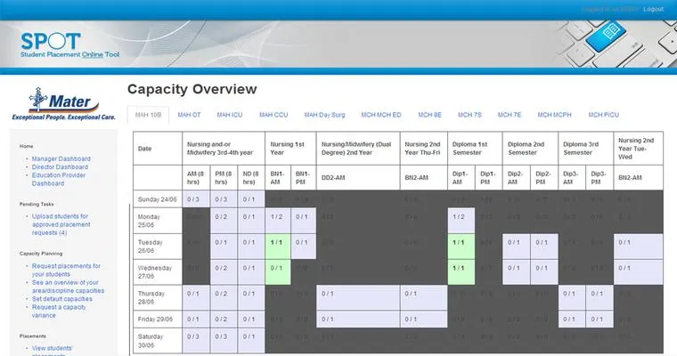Click the Saturday 30/06 AM 0/3 cell
Viewport: 677px width, 356px height.
click(196, 341)
